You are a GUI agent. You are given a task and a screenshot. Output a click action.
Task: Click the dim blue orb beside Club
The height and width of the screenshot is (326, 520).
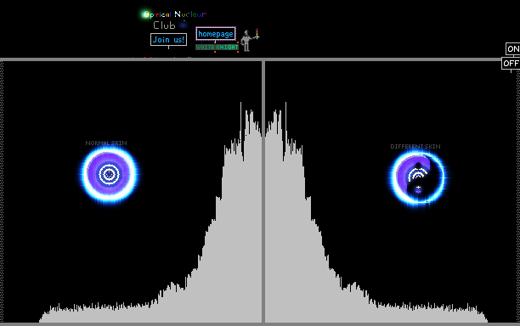pyautogui.click(x=183, y=25)
